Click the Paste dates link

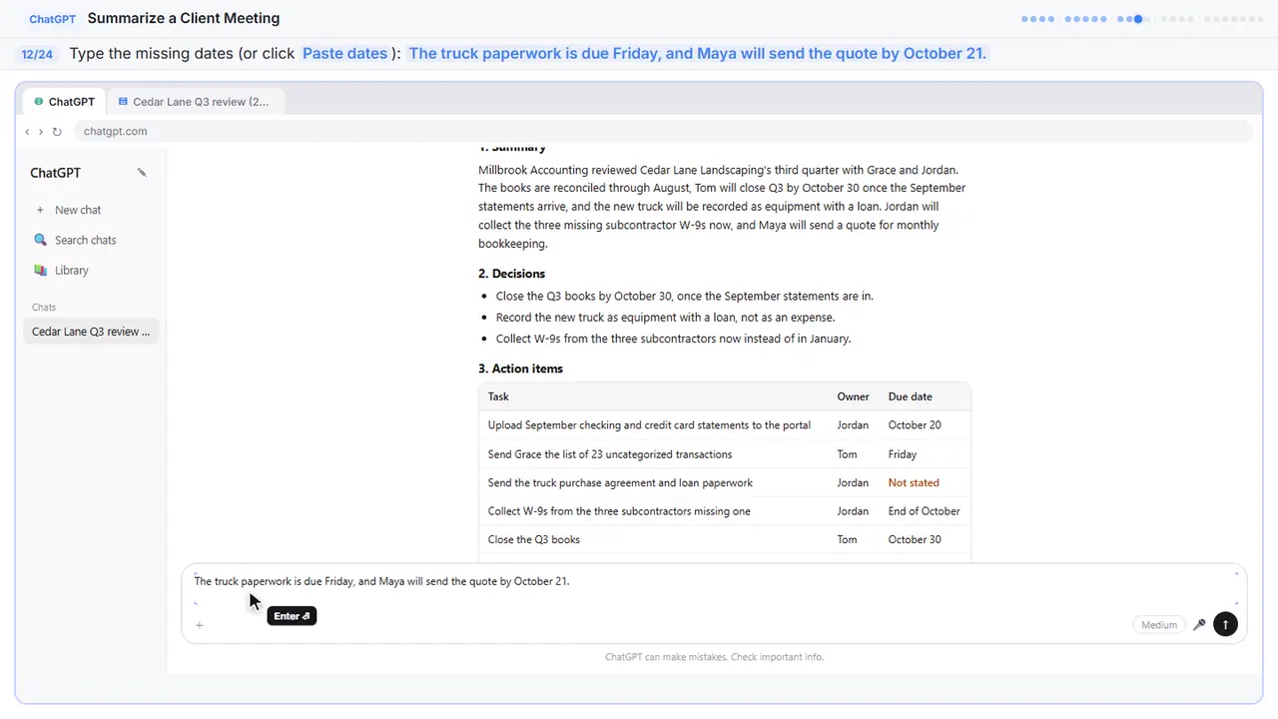click(344, 53)
